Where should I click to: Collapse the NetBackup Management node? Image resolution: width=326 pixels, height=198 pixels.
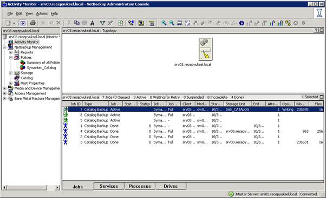pos(4,47)
